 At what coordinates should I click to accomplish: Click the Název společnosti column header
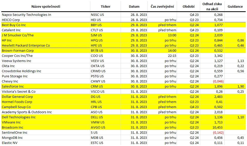point(46,6)
